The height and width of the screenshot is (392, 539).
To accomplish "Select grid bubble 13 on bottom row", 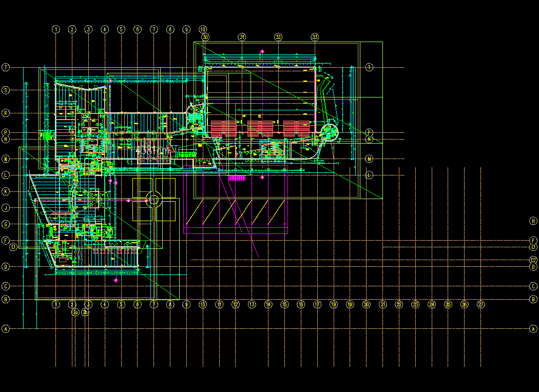I will pyautogui.click(x=252, y=304).
